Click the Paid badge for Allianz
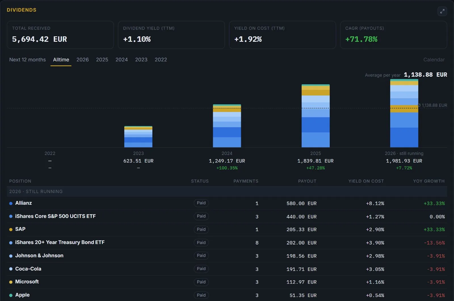Image resolution: width=454 pixels, height=301 pixels. [201, 203]
